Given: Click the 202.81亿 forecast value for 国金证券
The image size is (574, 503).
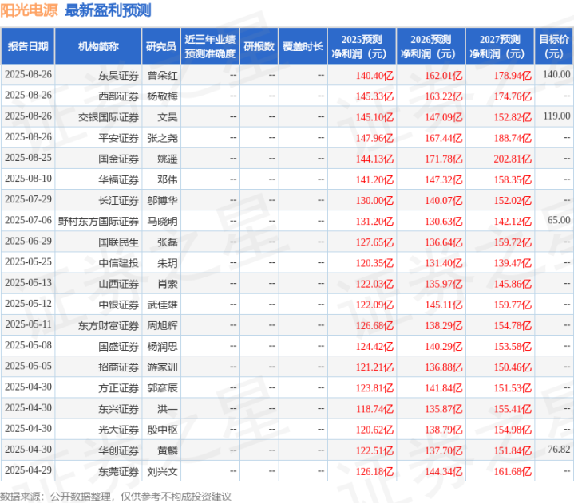Looking at the screenshot, I should pyautogui.click(x=513, y=159).
